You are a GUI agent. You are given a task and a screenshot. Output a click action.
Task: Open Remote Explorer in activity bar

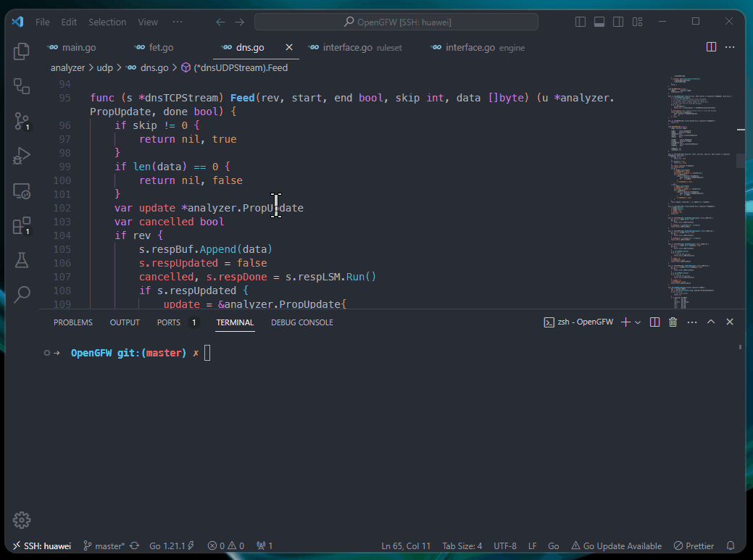coord(22,191)
